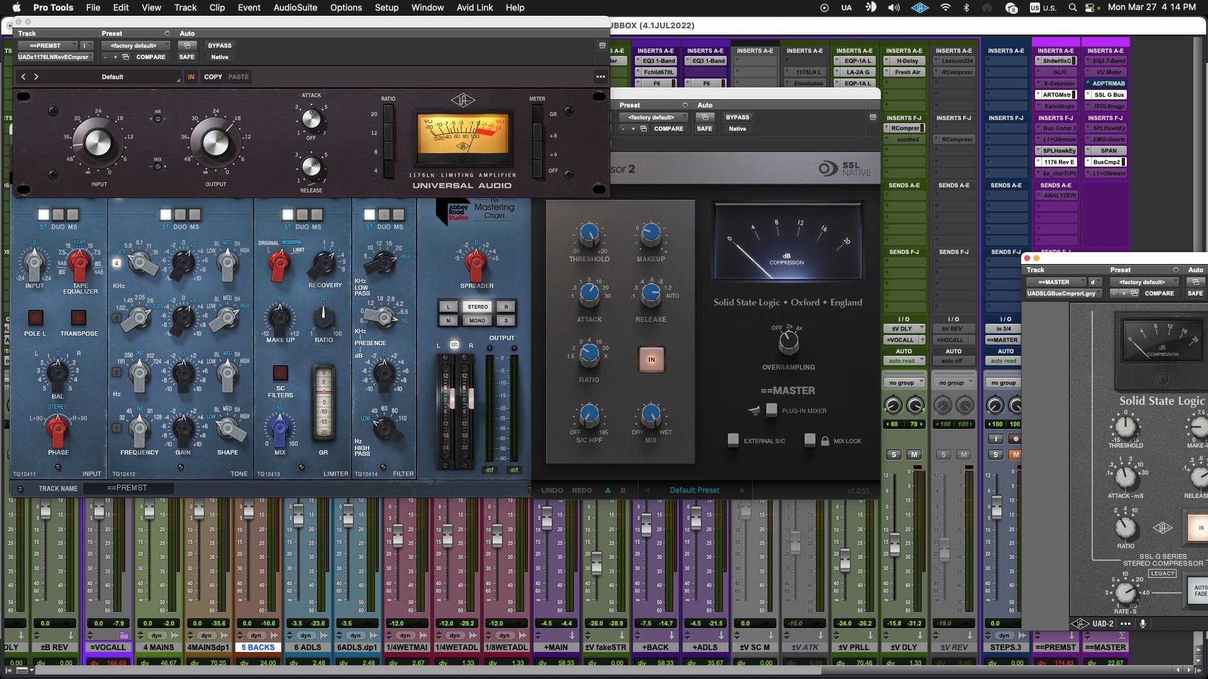The height and width of the screenshot is (679, 1208).
Task: Check the PLUG-IN MIXER box
Action: coord(771,411)
